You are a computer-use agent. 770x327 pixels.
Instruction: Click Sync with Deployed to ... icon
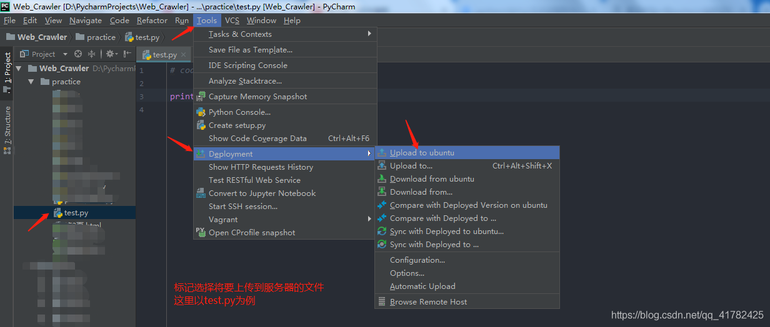tap(382, 245)
